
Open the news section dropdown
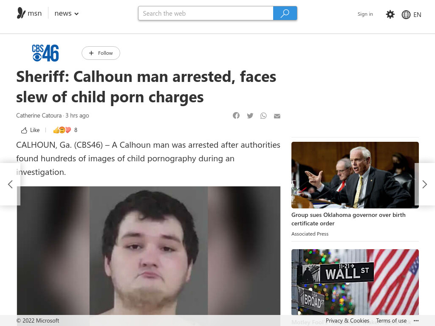coord(67,13)
